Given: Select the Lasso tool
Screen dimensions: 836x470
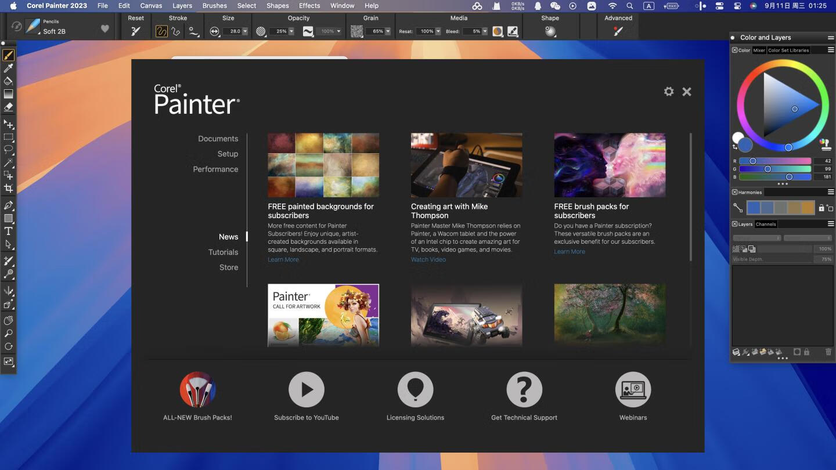Looking at the screenshot, I should 8,150.
